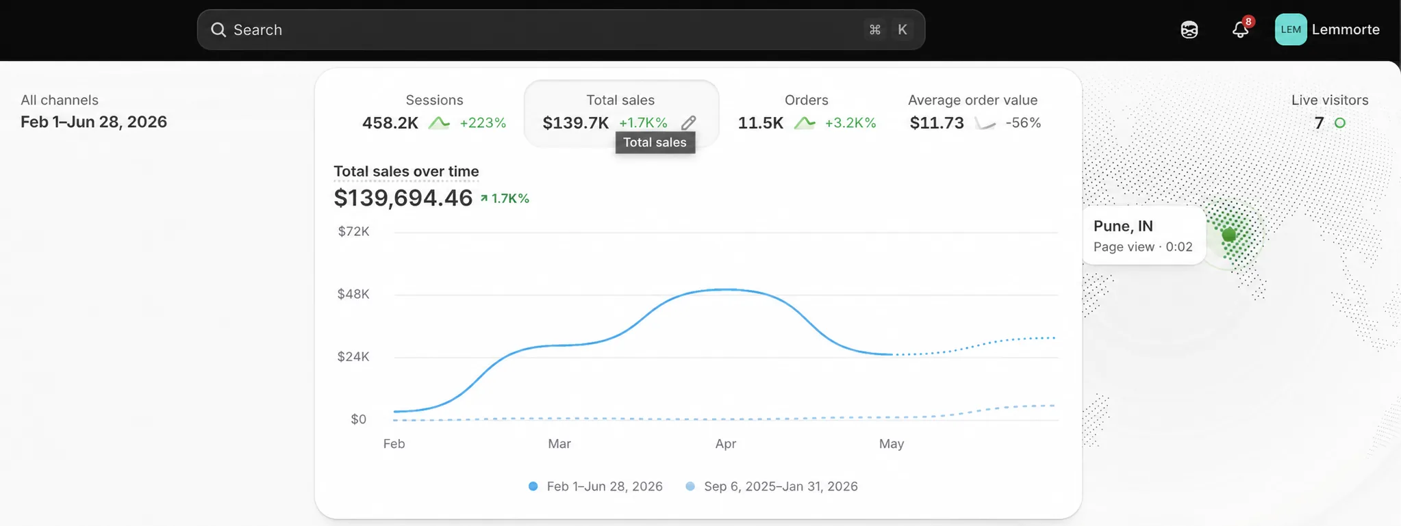Viewport: 1401px width, 526px height.
Task: Open the notifications bell
Action: [1240, 29]
